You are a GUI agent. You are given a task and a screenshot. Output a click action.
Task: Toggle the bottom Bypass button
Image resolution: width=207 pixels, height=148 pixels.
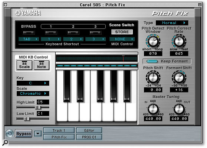pos(24,134)
